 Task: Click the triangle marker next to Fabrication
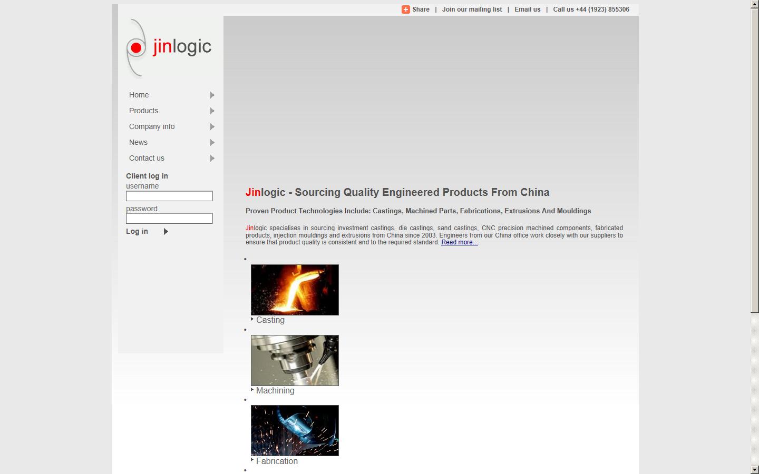click(252, 460)
